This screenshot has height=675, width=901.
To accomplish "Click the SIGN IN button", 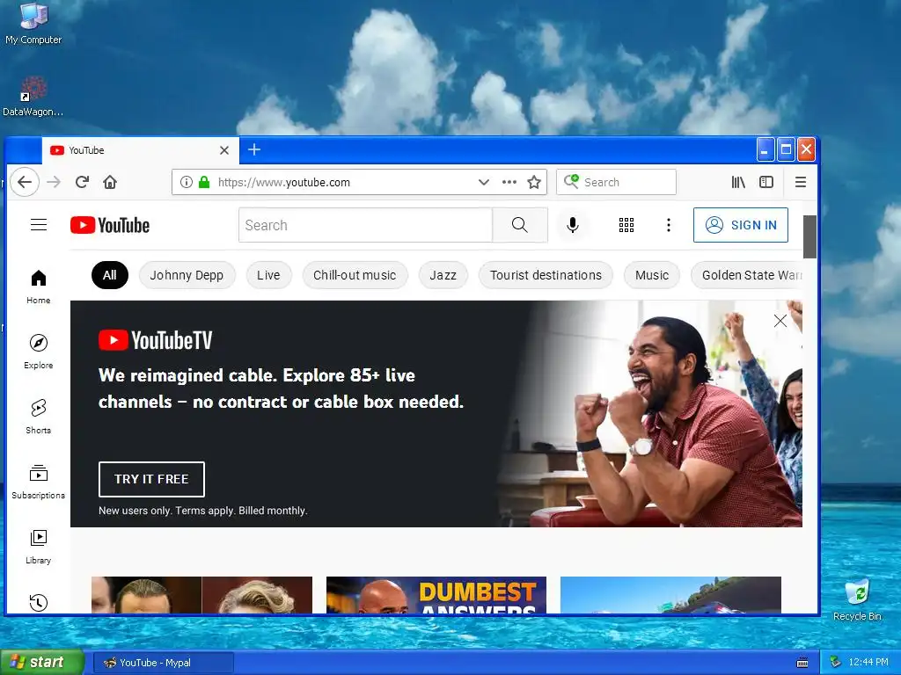I will point(741,225).
